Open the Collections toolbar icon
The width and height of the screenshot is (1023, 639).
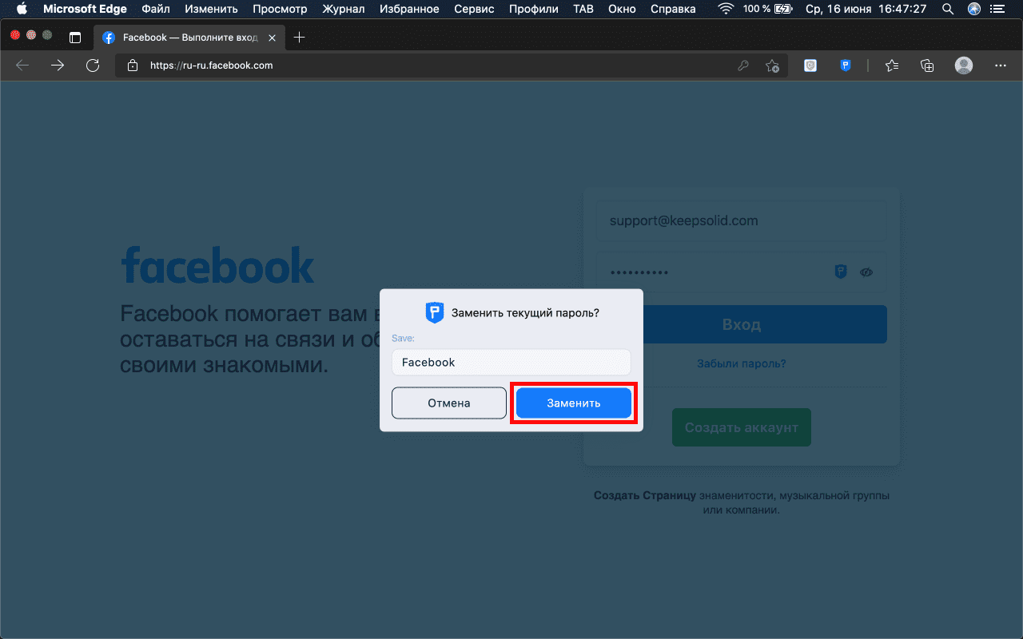coord(927,65)
